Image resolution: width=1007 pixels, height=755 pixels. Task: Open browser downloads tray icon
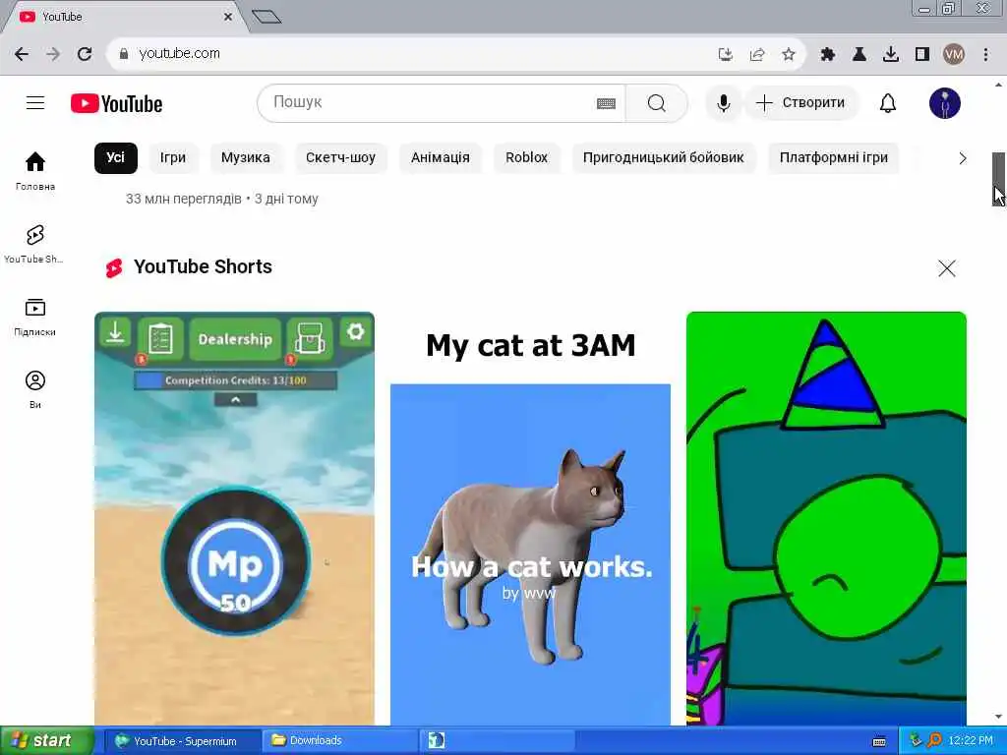click(891, 55)
